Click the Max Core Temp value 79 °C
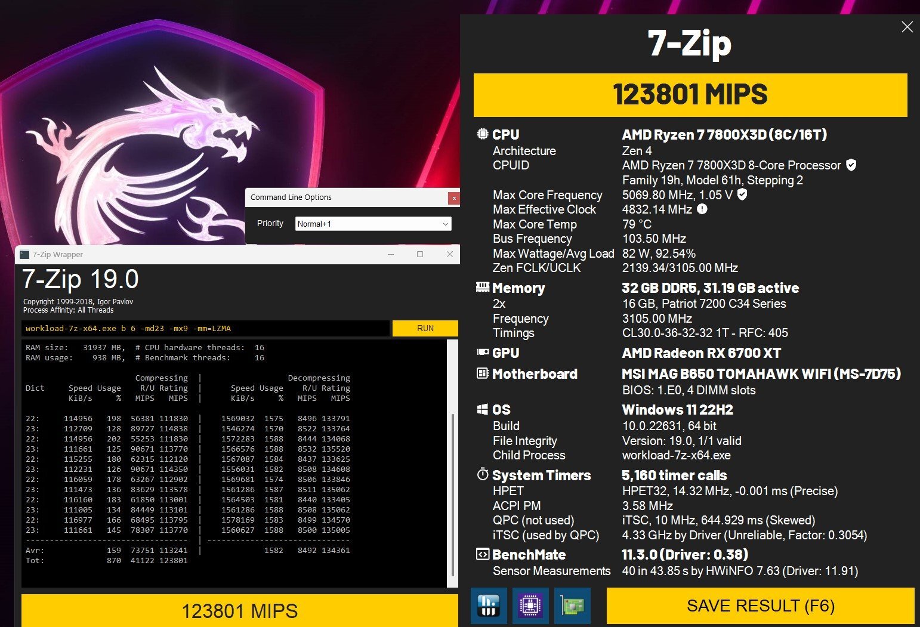Image resolution: width=920 pixels, height=627 pixels. click(637, 224)
